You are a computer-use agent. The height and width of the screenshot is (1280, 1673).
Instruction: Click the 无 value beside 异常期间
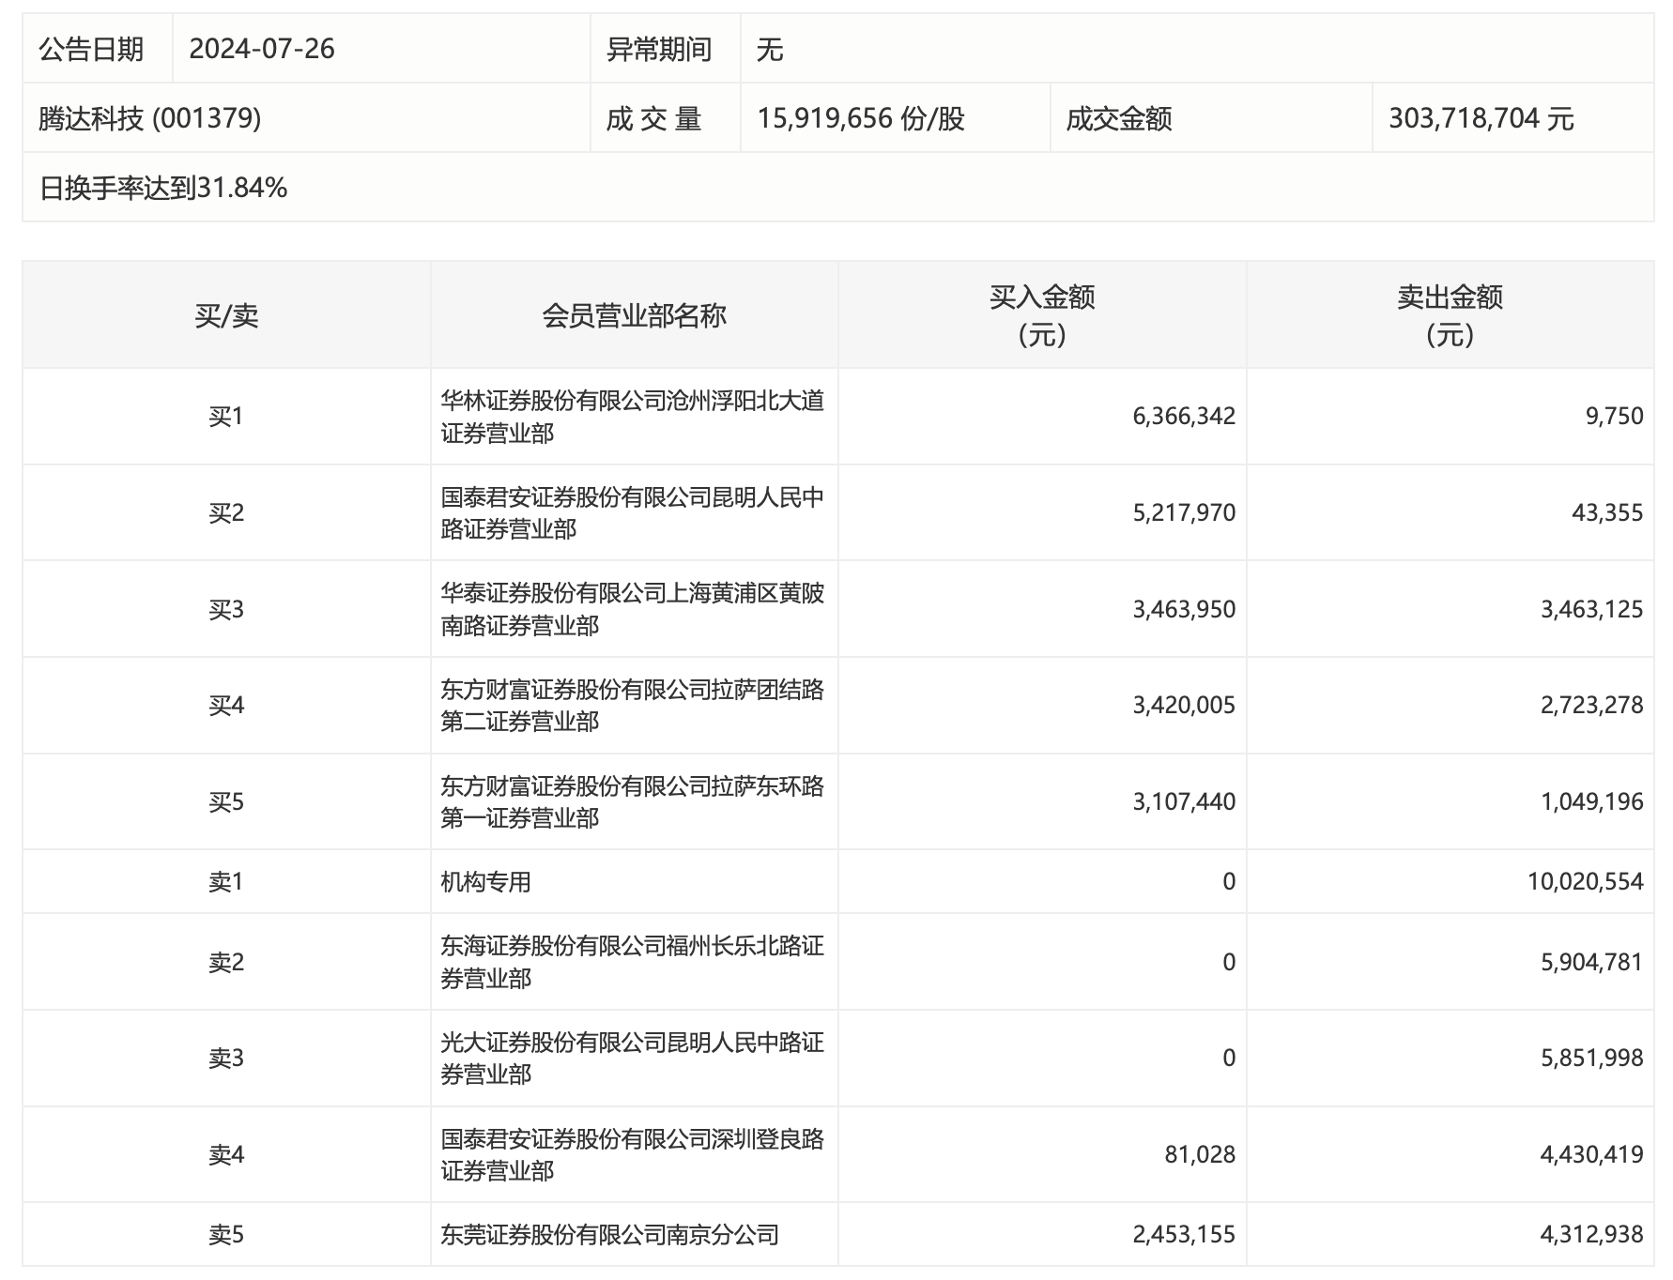coord(770,49)
